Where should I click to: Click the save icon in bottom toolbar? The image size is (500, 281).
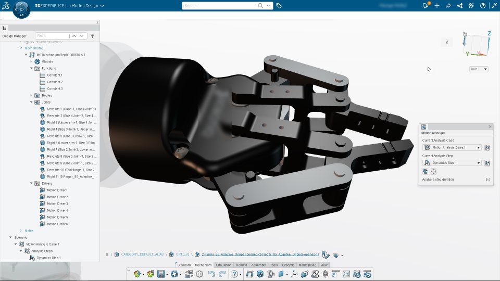[161, 274]
